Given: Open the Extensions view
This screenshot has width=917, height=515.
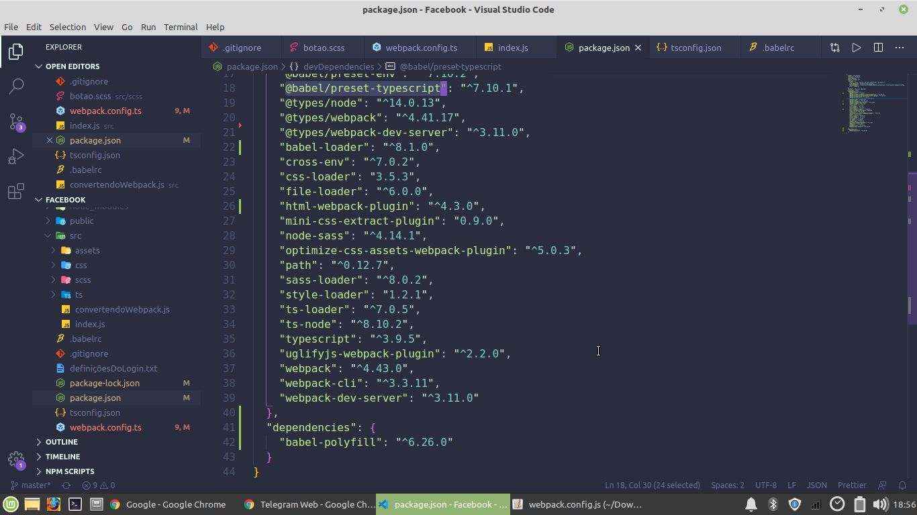Looking at the screenshot, I should pos(16,191).
